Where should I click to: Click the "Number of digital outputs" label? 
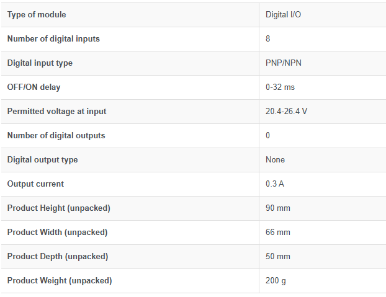[56, 135]
